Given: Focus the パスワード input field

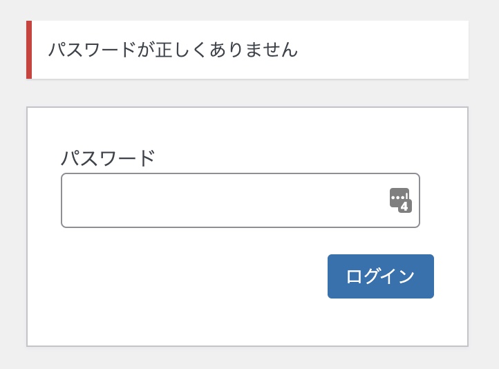Looking at the screenshot, I should tap(241, 200).
